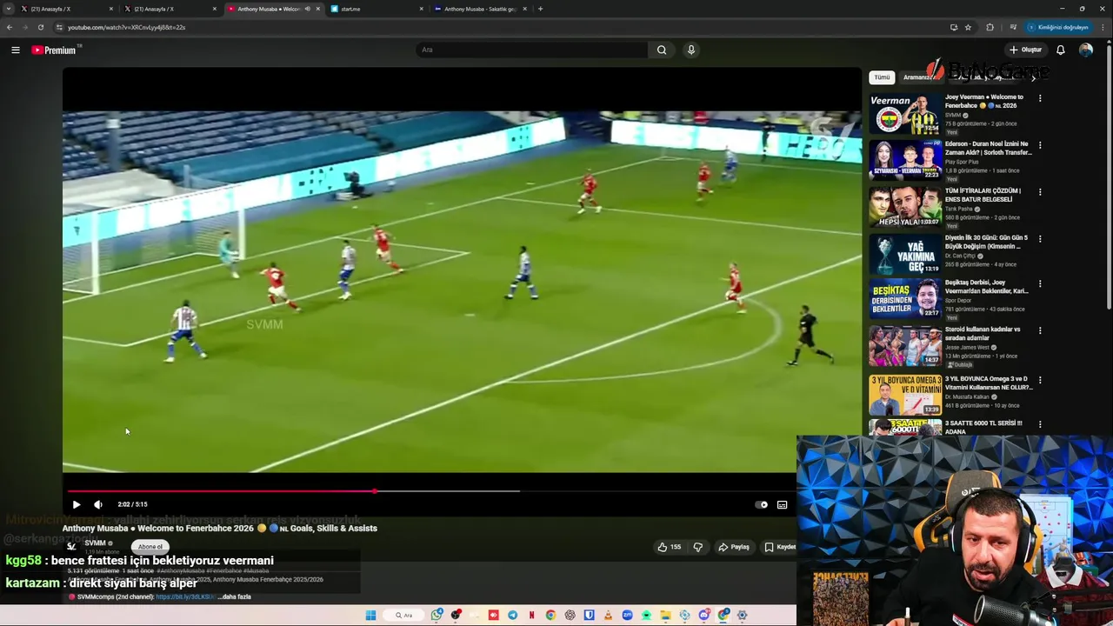The image size is (1113, 626).
Task: Open Zoom from the taskbar
Action: [627, 616]
